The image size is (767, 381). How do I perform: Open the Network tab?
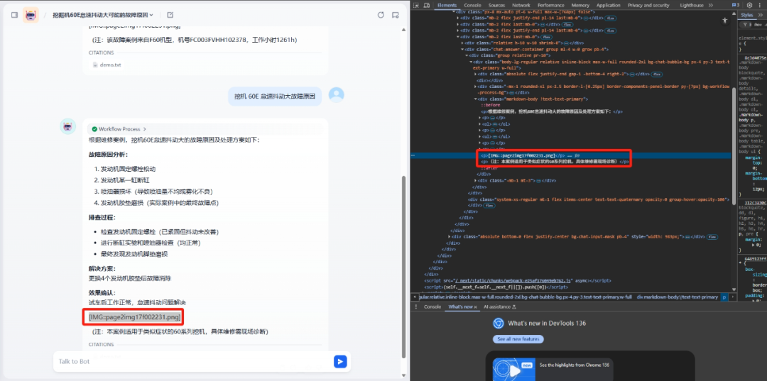click(521, 6)
